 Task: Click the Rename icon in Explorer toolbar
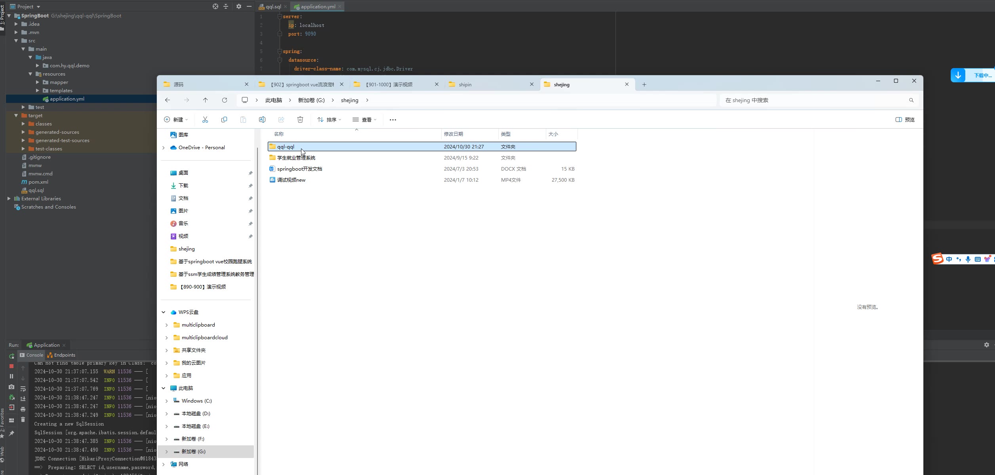click(262, 120)
